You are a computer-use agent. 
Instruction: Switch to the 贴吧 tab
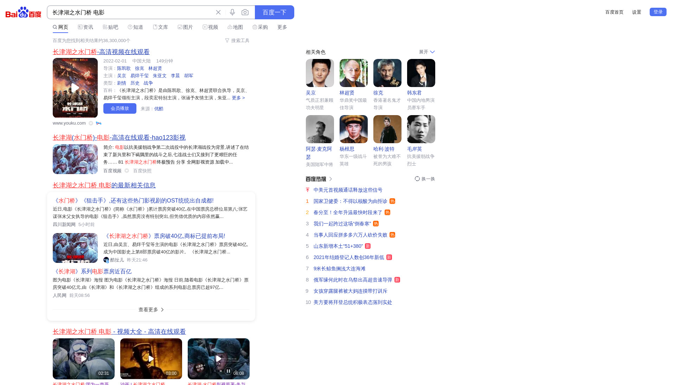coord(110,27)
